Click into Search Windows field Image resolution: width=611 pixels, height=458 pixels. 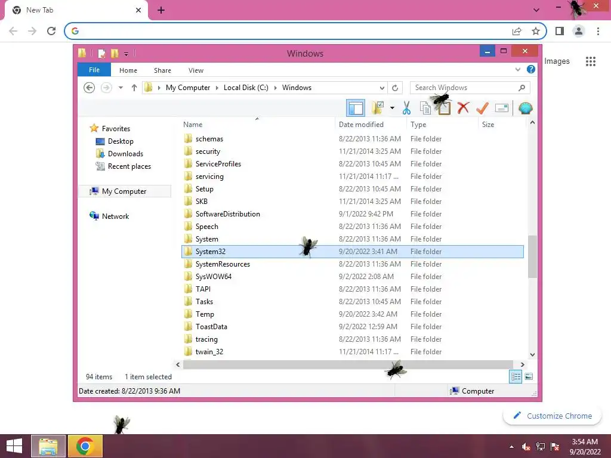tap(470, 88)
